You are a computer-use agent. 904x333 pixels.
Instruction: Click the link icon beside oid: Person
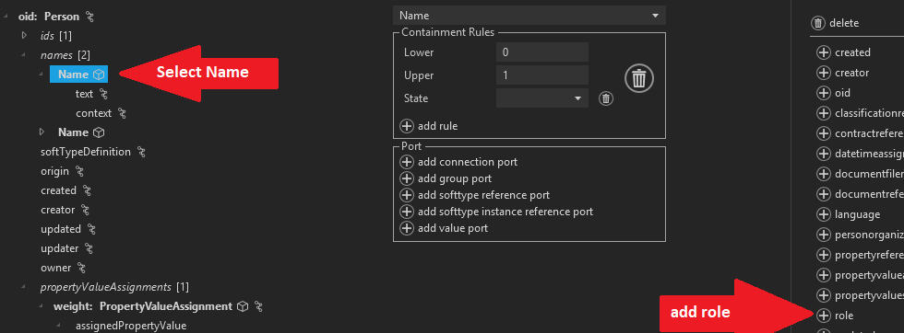[89, 17]
